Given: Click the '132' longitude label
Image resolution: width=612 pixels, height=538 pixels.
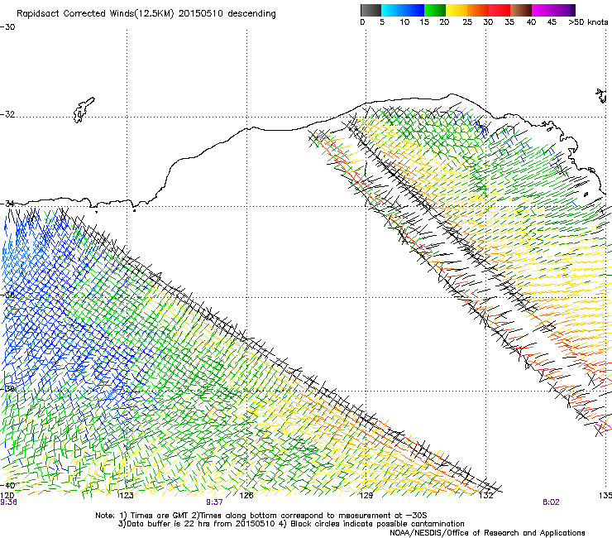Looking at the screenshot, I should coord(486,496).
